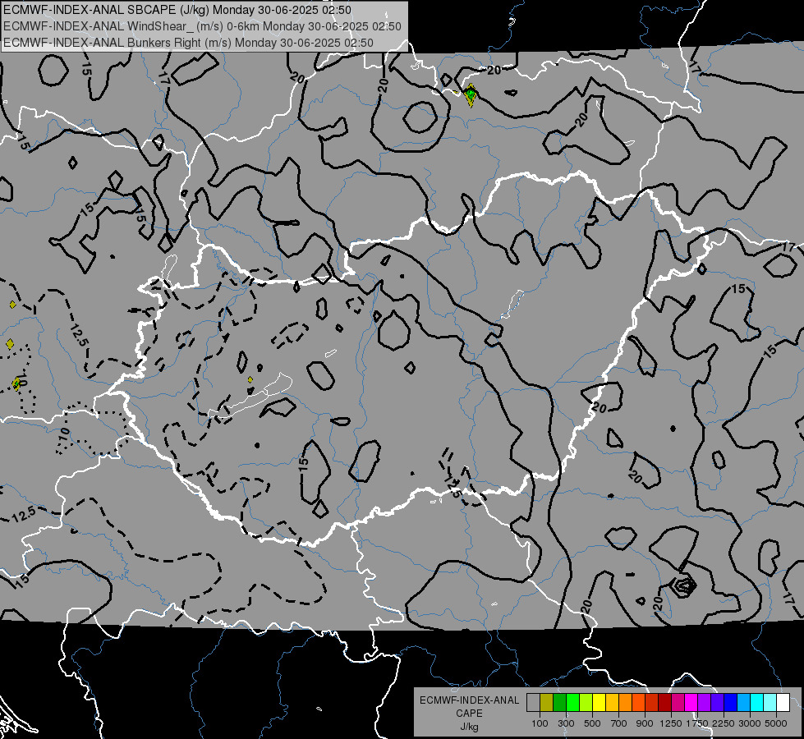Click the 5000 legend value

pyautogui.click(x=776, y=723)
